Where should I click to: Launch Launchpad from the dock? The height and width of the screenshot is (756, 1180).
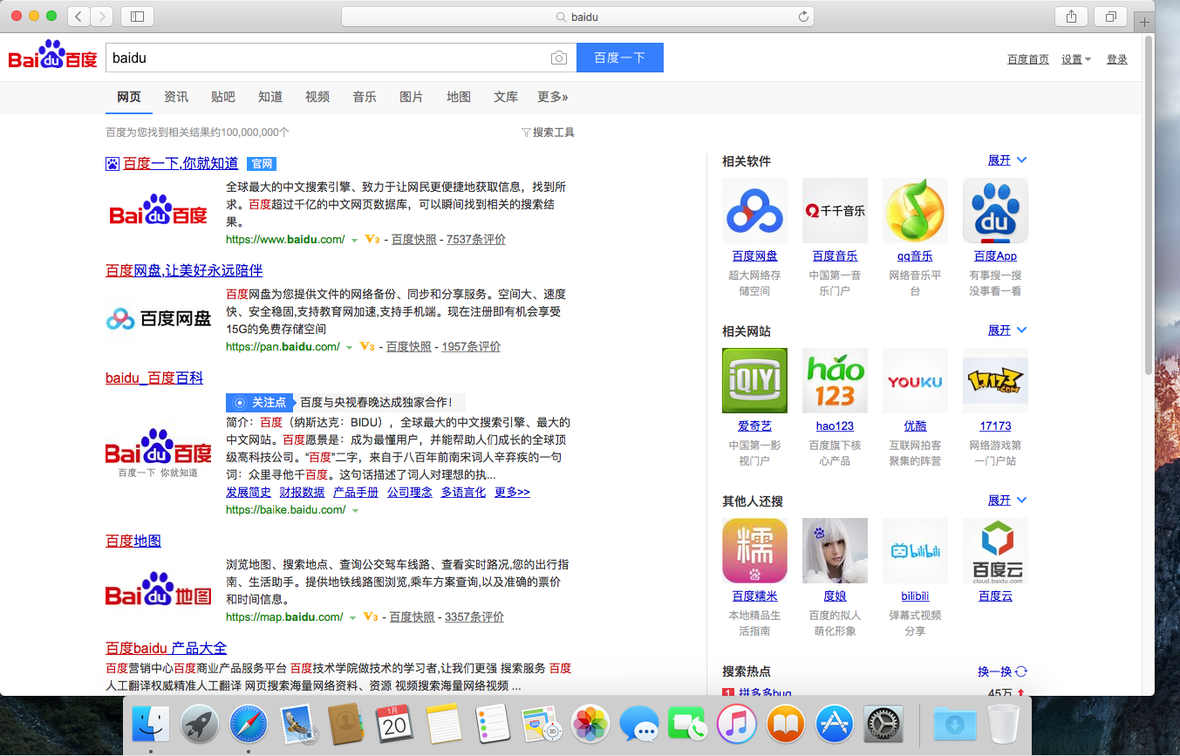coord(200,724)
